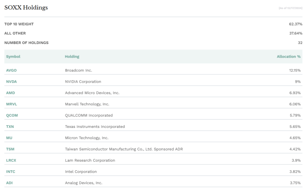
Task: Click the MU ticker link
Action: click(9, 138)
